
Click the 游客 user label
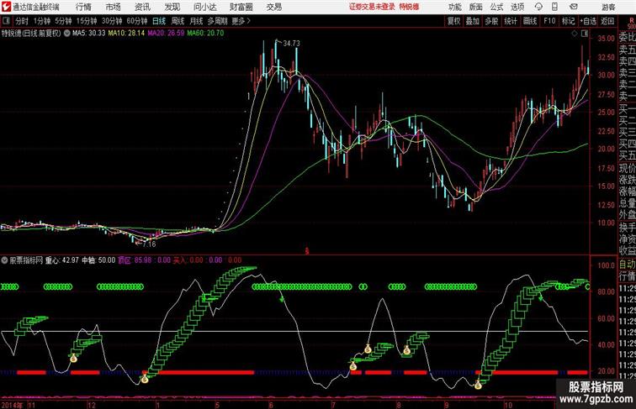click(608, 7)
